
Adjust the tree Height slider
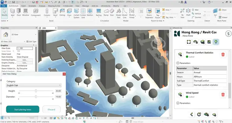[x=36, y=91]
